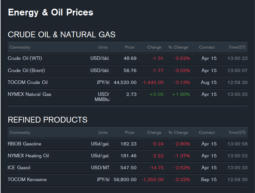Click TOCOM Kerosene change -1,350.00
The width and height of the screenshot is (255, 193).
(152, 180)
